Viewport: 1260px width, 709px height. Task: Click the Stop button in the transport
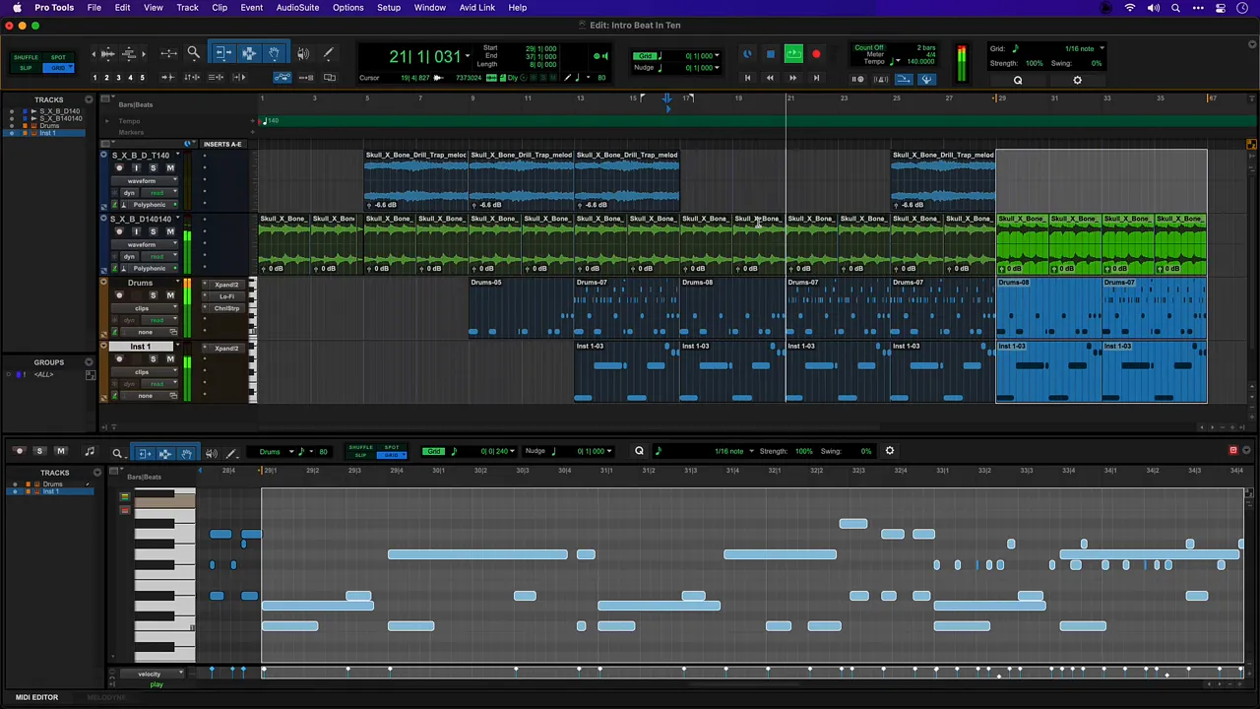(770, 54)
